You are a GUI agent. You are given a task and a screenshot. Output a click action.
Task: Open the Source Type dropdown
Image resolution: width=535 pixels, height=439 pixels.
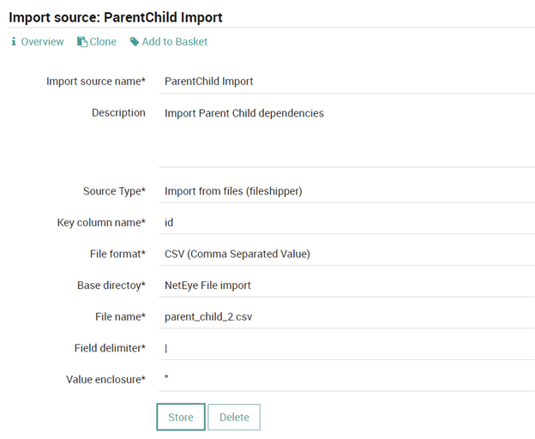click(346, 191)
